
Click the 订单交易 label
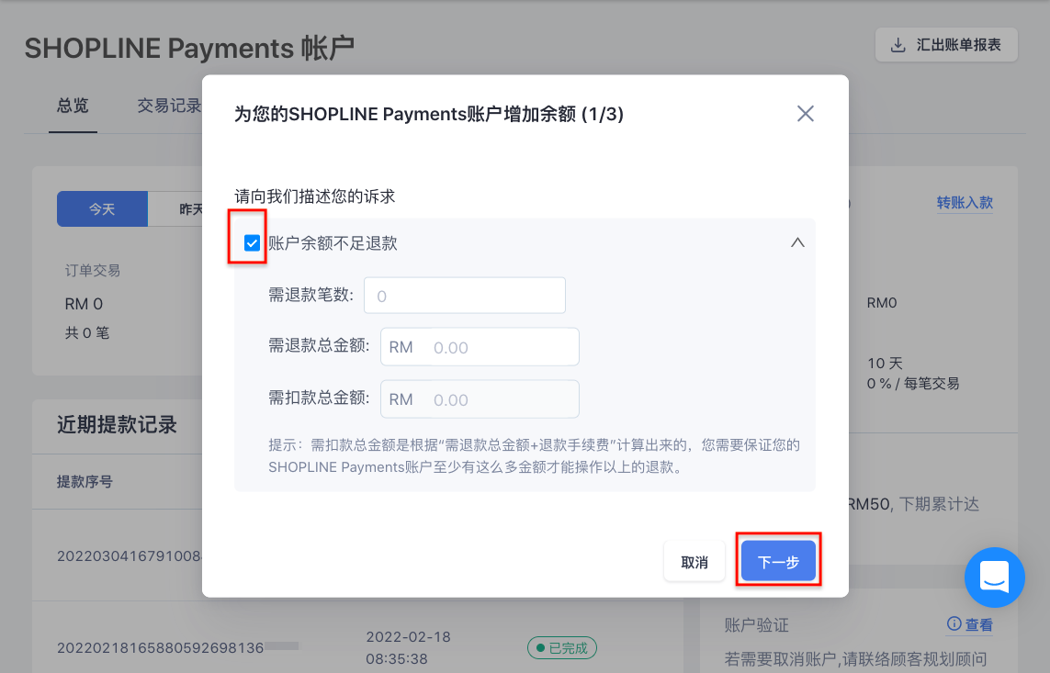pyautogui.click(x=93, y=270)
